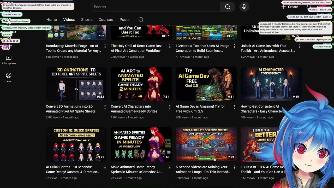334x188 pixels.
Task: Open more options for Material Forge video
Action: click(105, 46)
